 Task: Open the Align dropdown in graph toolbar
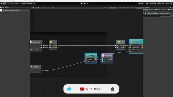(x=122, y=8)
